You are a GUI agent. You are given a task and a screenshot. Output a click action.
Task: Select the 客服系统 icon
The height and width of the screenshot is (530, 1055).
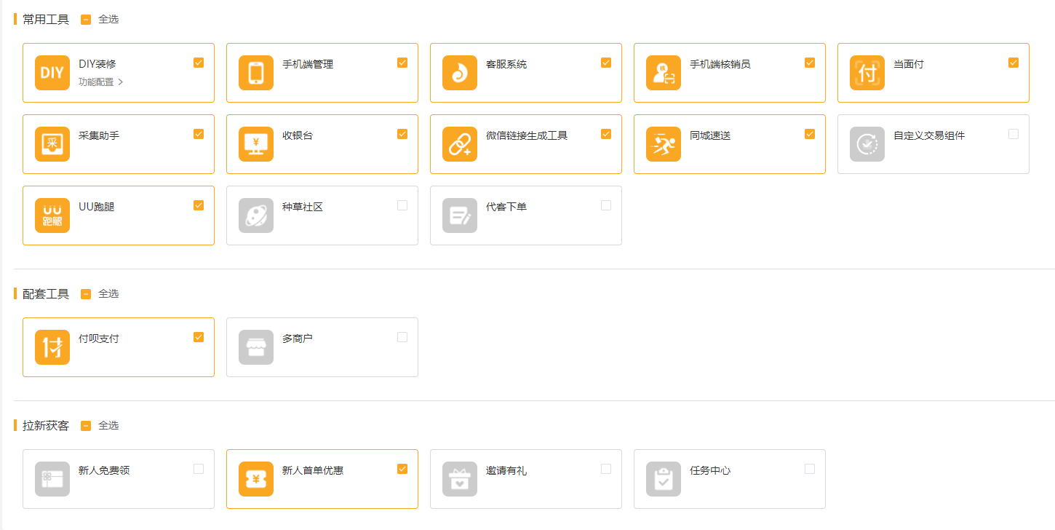pos(460,73)
